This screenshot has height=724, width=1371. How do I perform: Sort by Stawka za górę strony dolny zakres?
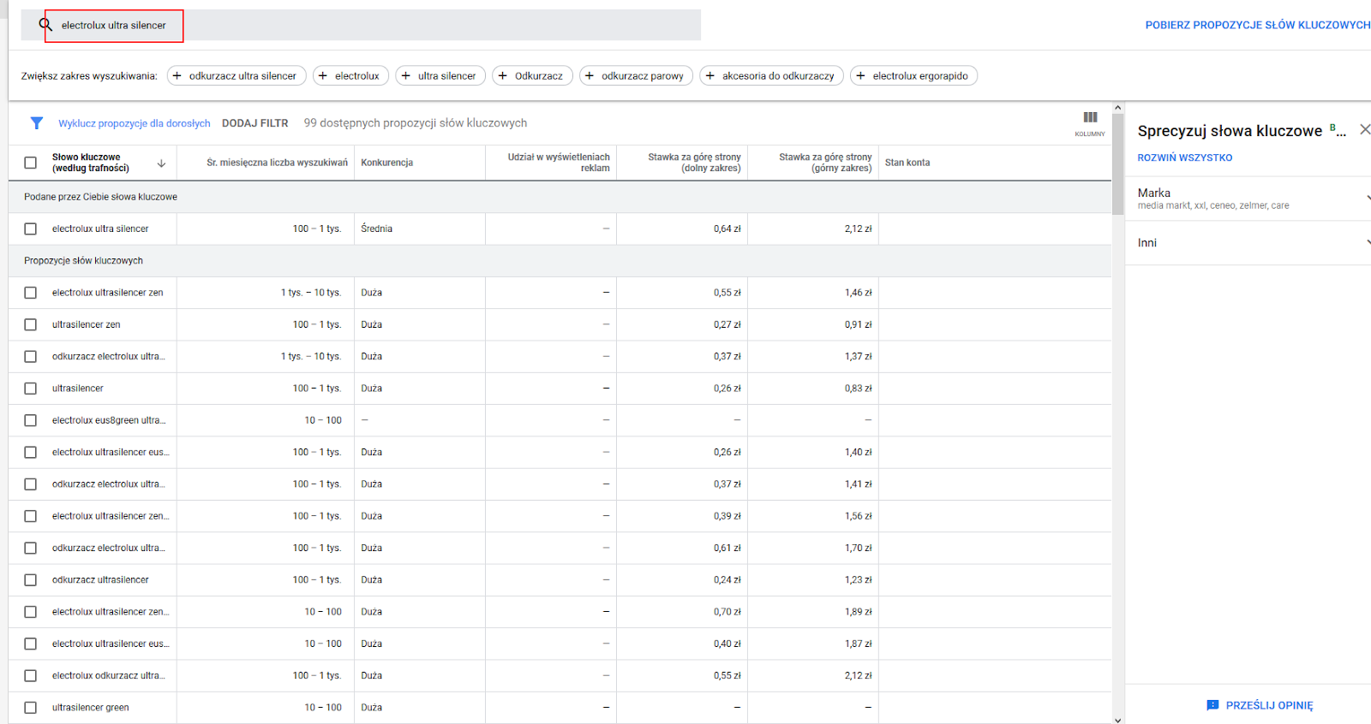[694, 163]
